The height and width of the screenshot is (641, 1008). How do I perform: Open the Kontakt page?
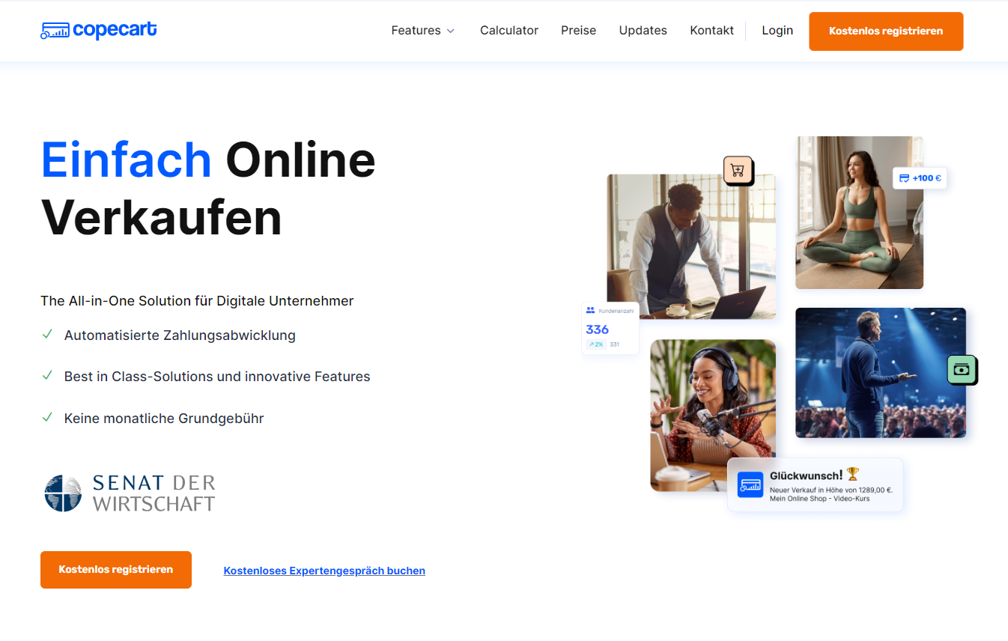[x=711, y=31]
